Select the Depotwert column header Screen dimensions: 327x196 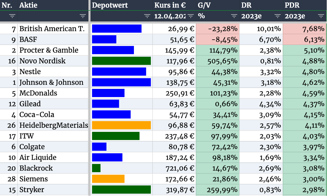[122, 5]
